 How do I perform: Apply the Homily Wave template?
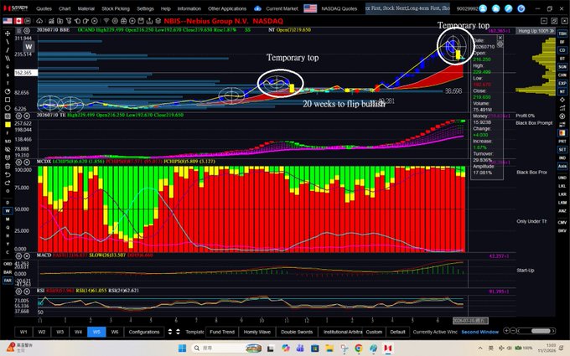point(257,332)
